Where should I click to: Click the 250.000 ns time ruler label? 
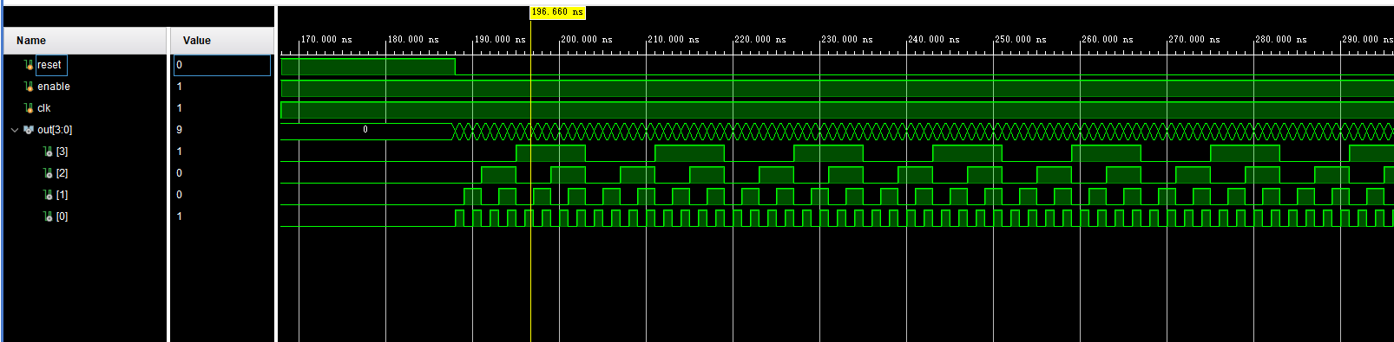coord(1021,40)
